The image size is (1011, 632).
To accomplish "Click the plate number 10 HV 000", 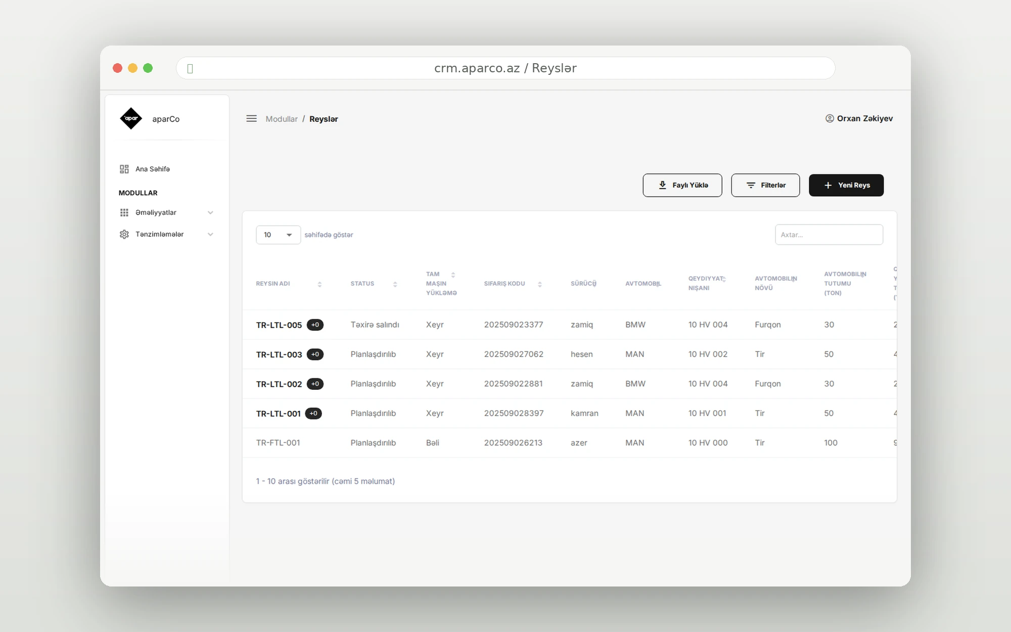I will coord(708,443).
